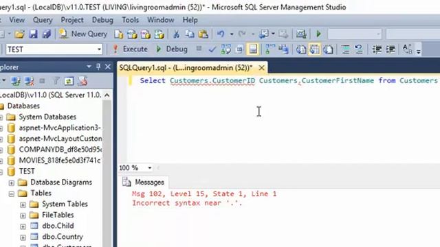Open the Help menu

click(x=190, y=20)
